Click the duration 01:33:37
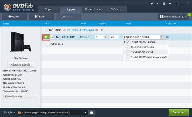The height and width of the screenshot is (117, 192). pos(84,37)
